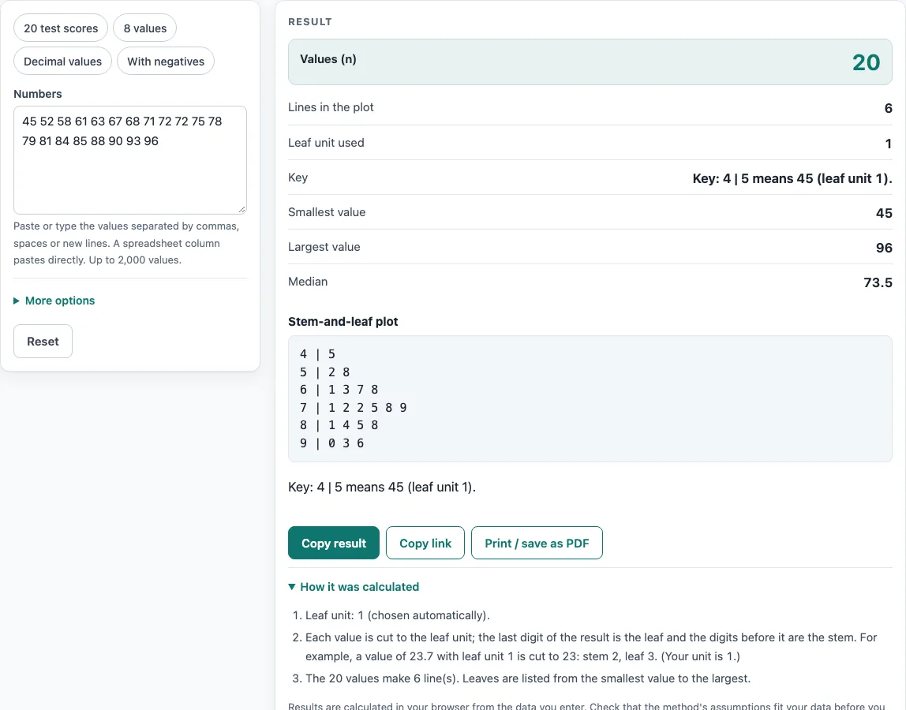This screenshot has height=710, width=906.
Task: Click the Leaf unit used label
Action: (x=327, y=143)
